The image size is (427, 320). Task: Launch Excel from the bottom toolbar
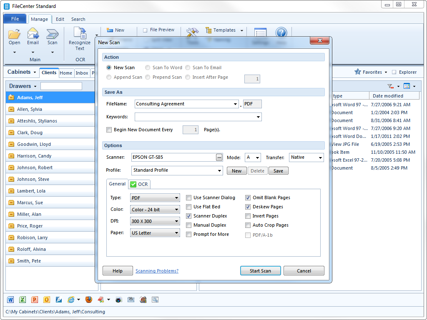(23, 299)
